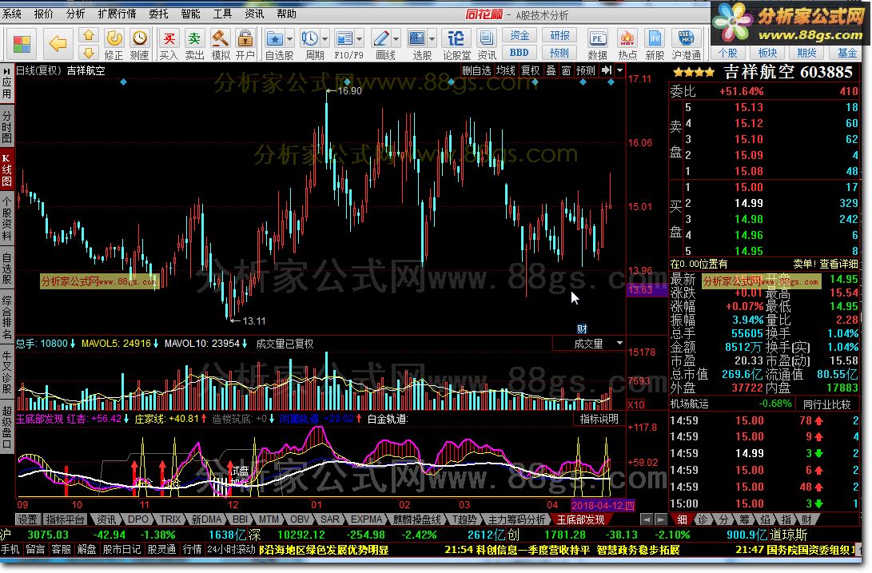Click the 资讯 news document icon
Image resolution: width=872 pixels, height=573 pixels.
(x=487, y=38)
